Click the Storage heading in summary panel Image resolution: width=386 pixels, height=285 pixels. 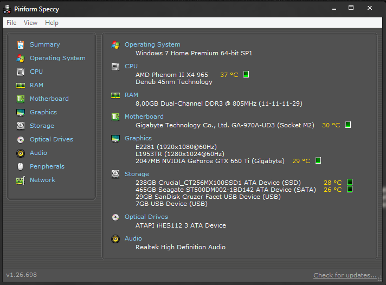point(137,174)
